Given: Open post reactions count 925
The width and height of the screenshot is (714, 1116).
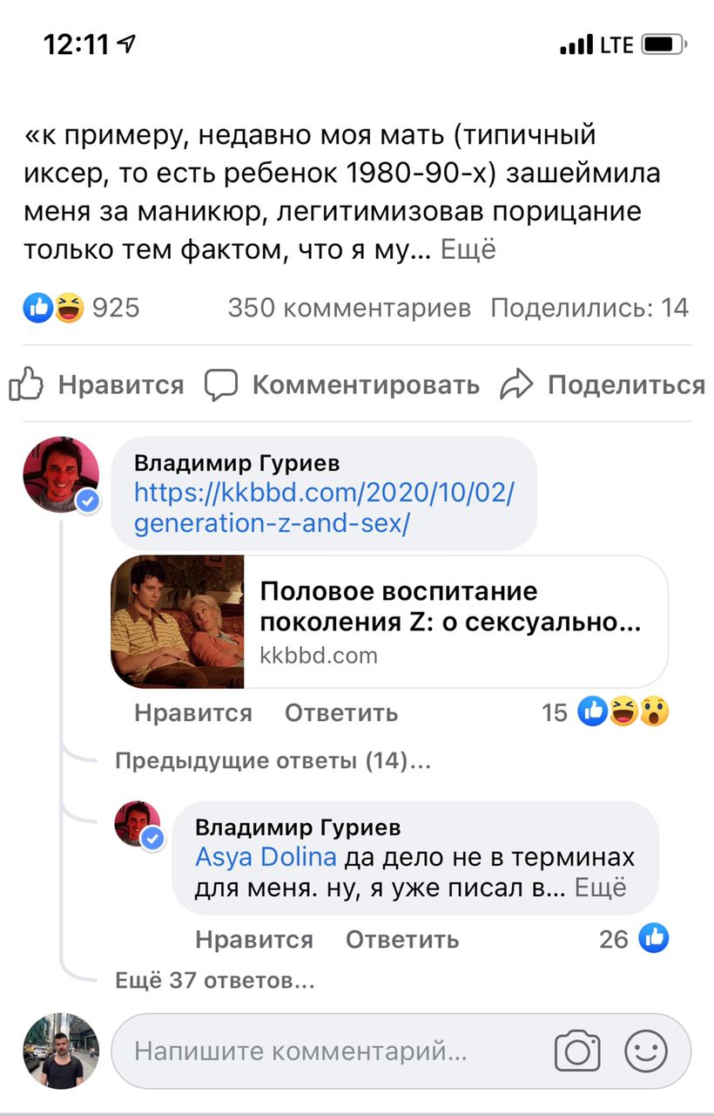Looking at the screenshot, I should point(84,308).
